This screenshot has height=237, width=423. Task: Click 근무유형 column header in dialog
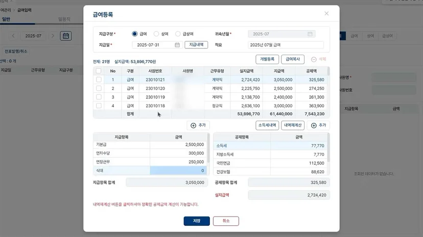click(217, 71)
